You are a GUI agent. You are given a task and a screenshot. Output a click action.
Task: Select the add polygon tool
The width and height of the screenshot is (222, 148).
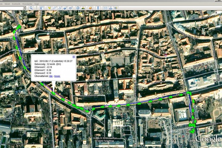(55, 8)
